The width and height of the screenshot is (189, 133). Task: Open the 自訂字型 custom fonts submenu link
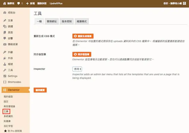(x=8, y=126)
